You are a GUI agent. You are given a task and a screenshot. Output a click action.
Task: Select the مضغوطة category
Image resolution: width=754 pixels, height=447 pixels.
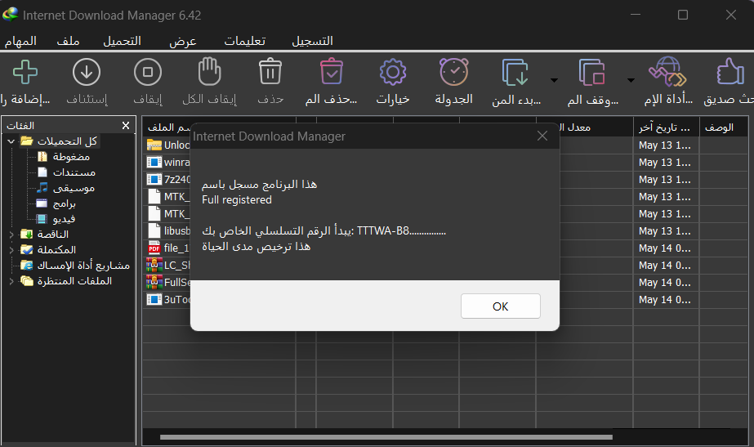point(71,157)
